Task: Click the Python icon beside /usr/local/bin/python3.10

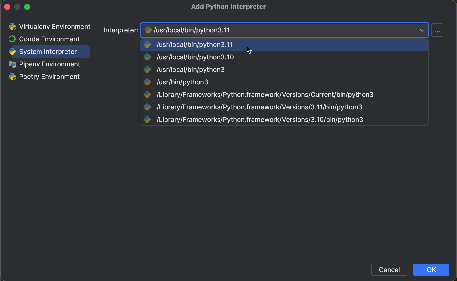Action: [148, 57]
